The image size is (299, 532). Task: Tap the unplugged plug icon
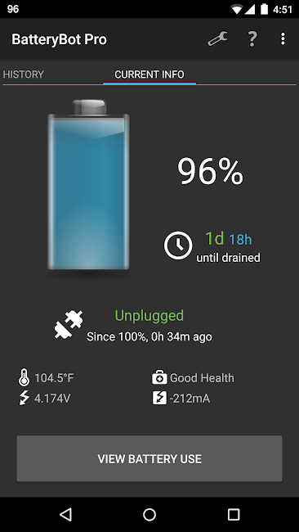coord(69,325)
